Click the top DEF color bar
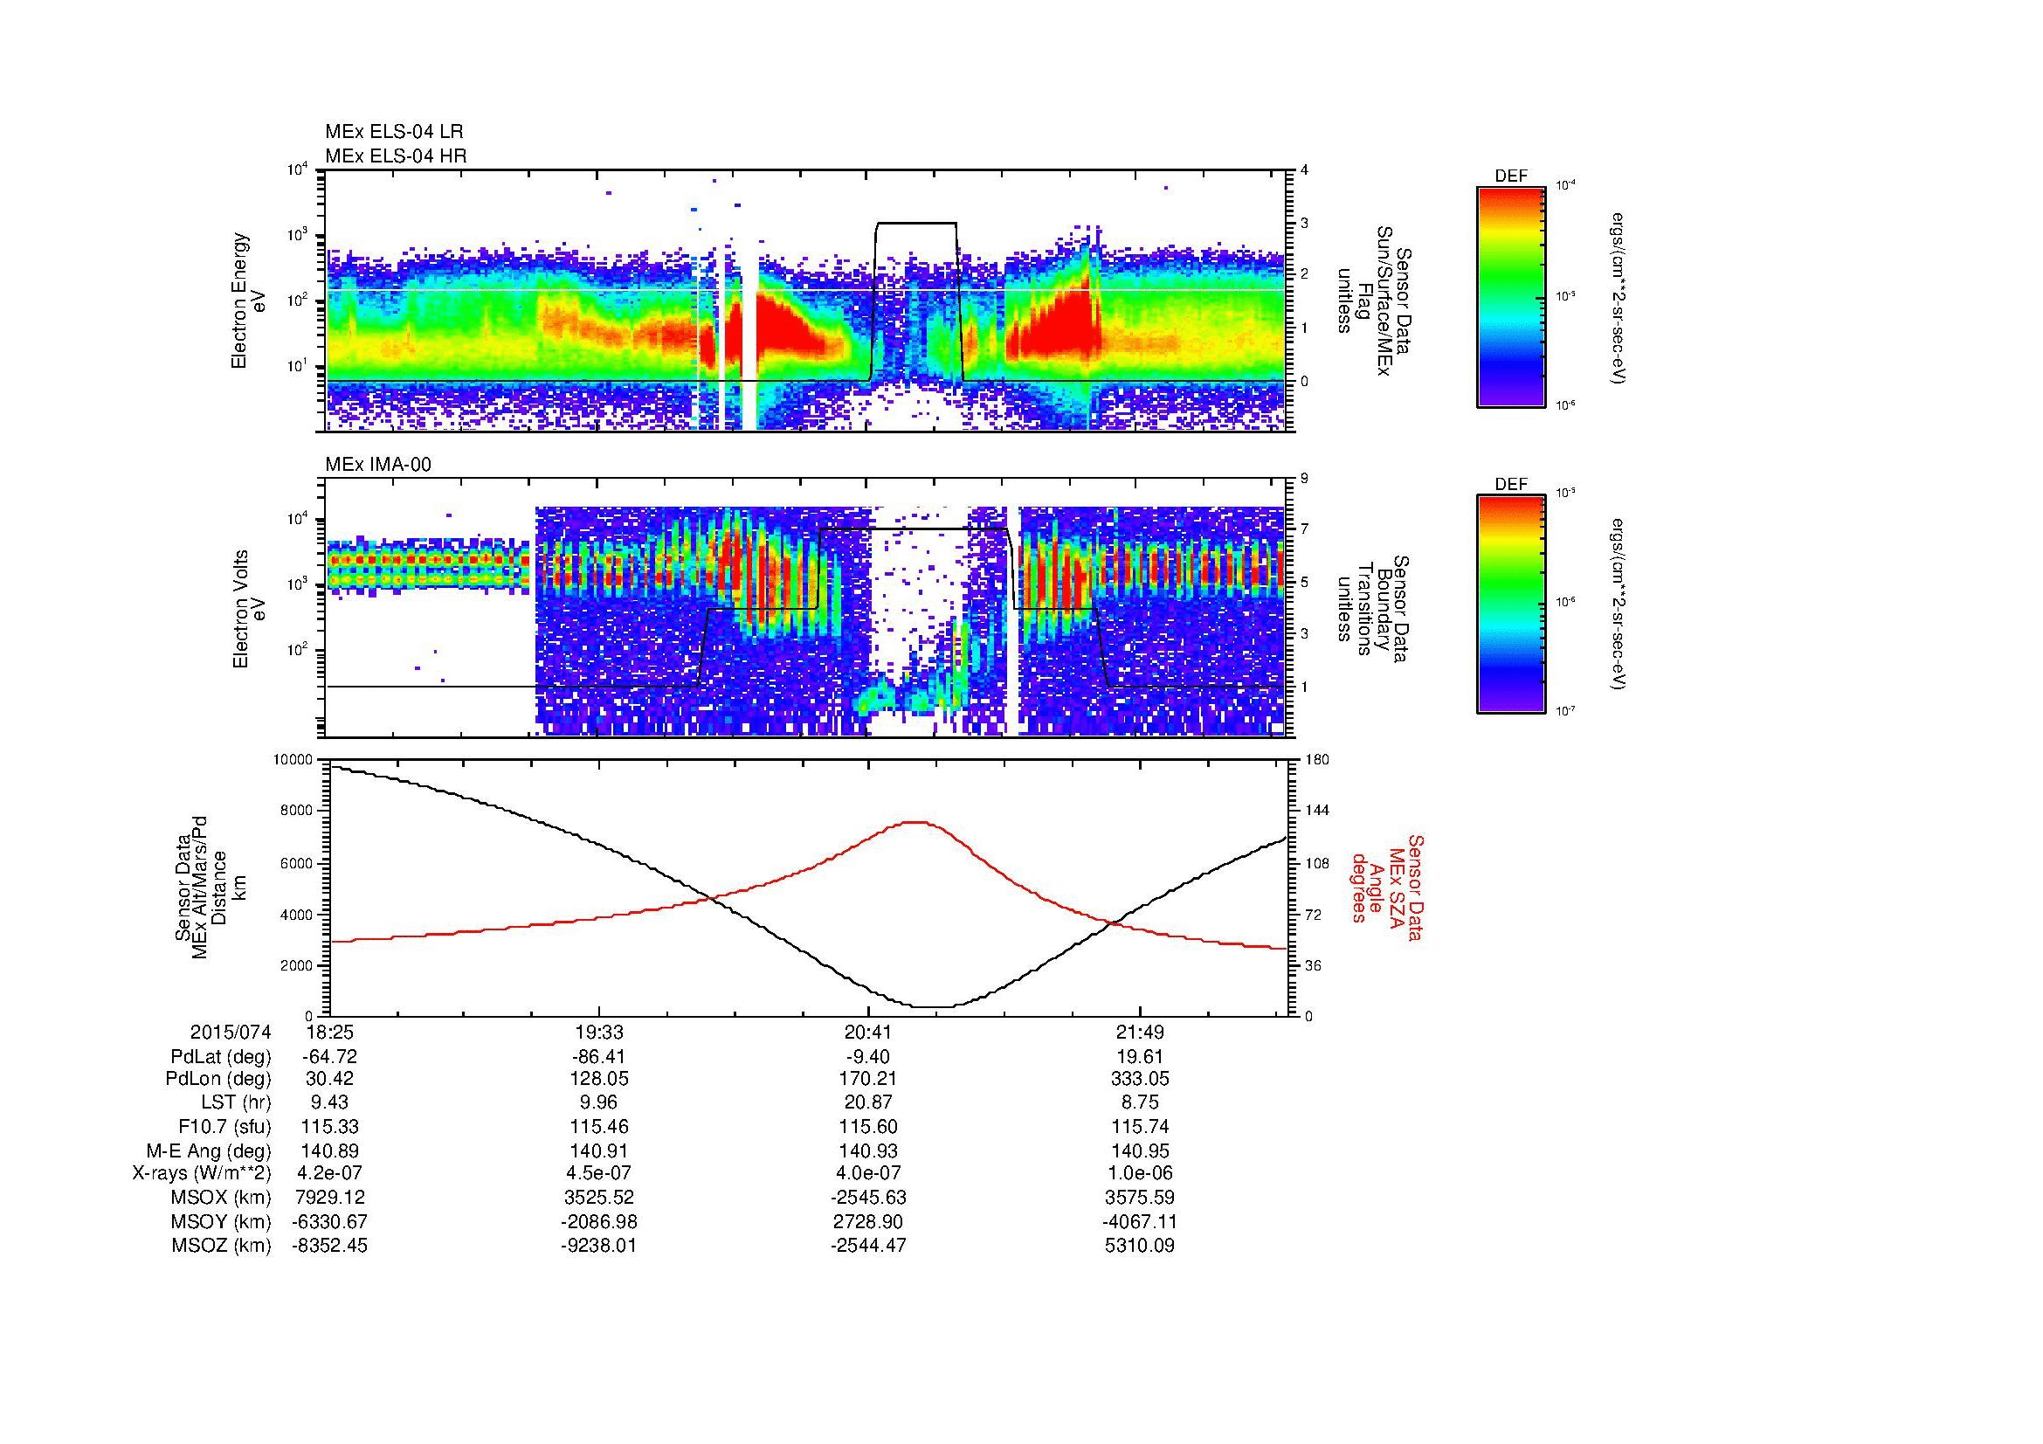The height and width of the screenshot is (1444, 2043). 1511,297
